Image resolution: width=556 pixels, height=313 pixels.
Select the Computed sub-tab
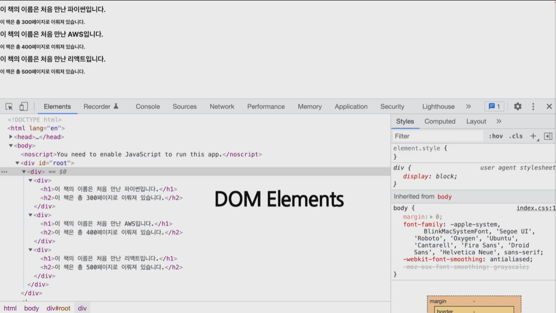(440, 121)
